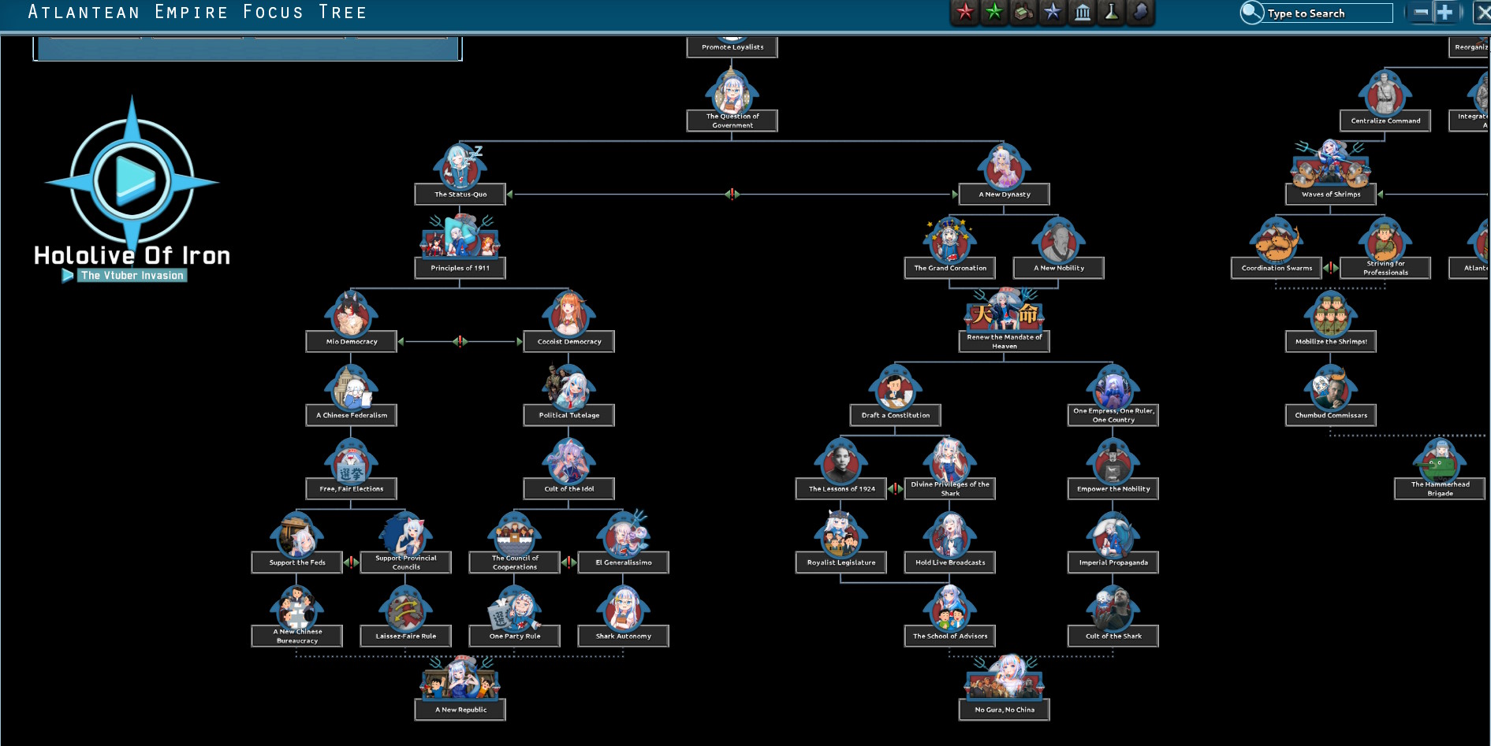Click the Support Provincial Councils label
This screenshot has height=746, width=1491.
406,562
